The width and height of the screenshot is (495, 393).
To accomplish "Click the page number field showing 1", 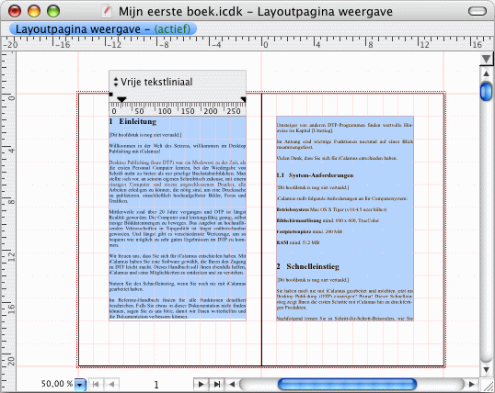I will [156, 385].
